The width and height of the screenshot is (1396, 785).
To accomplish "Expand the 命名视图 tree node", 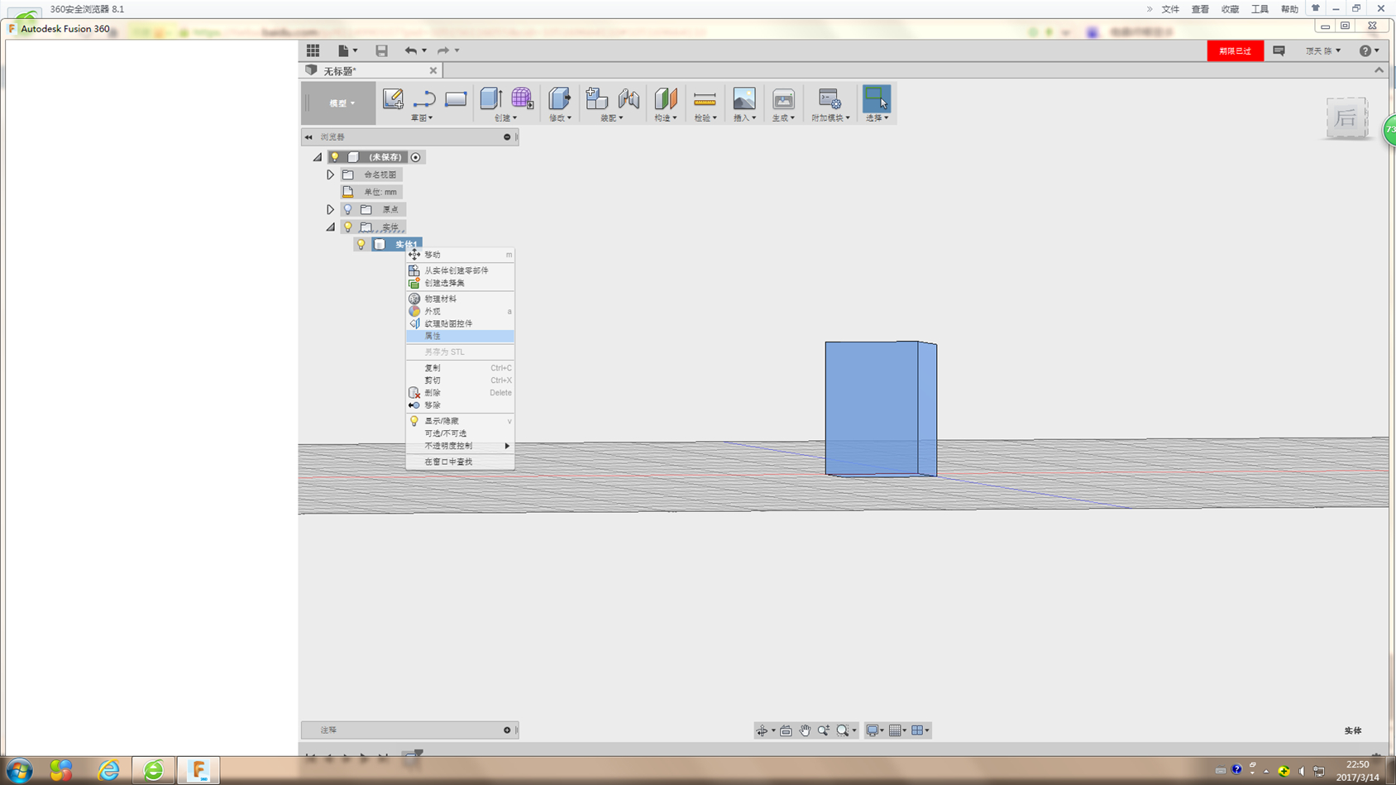I will point(330,175).
